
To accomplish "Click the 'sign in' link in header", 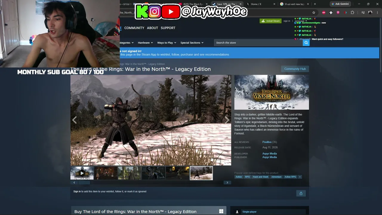I will (287, 21).
